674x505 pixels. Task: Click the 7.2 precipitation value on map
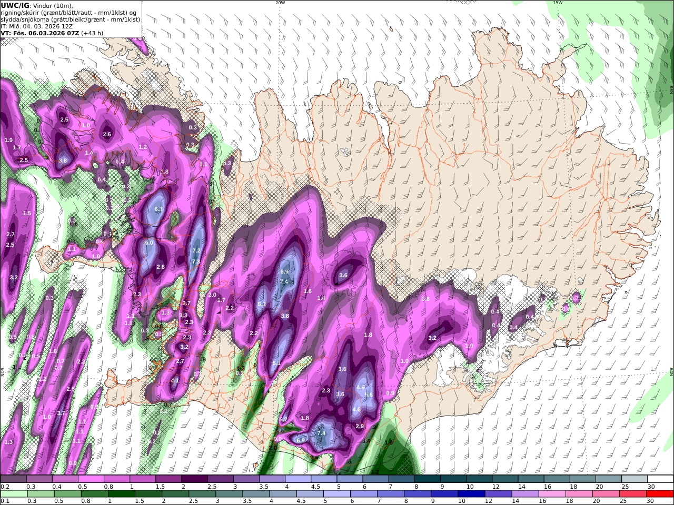click(x=196, y=251)
